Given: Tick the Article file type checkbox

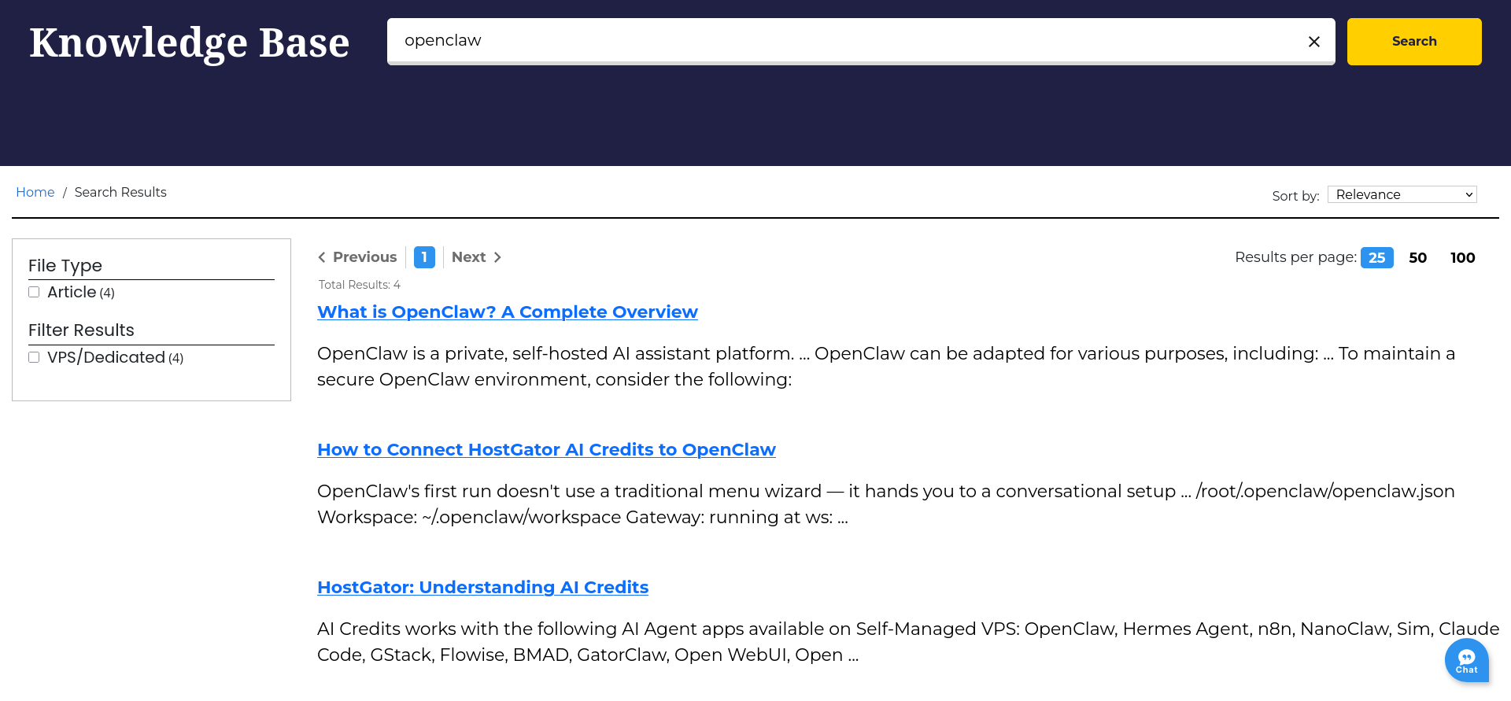Looking at the screenshot, I should pos(34,292).
